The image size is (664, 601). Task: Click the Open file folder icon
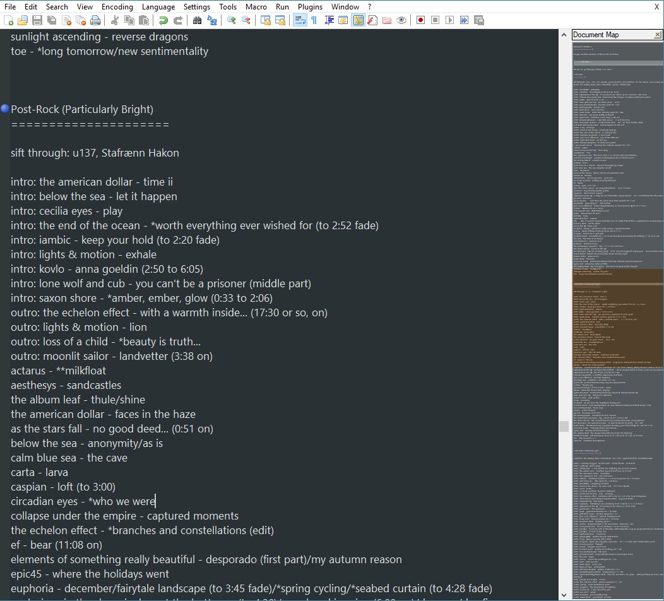23,20
